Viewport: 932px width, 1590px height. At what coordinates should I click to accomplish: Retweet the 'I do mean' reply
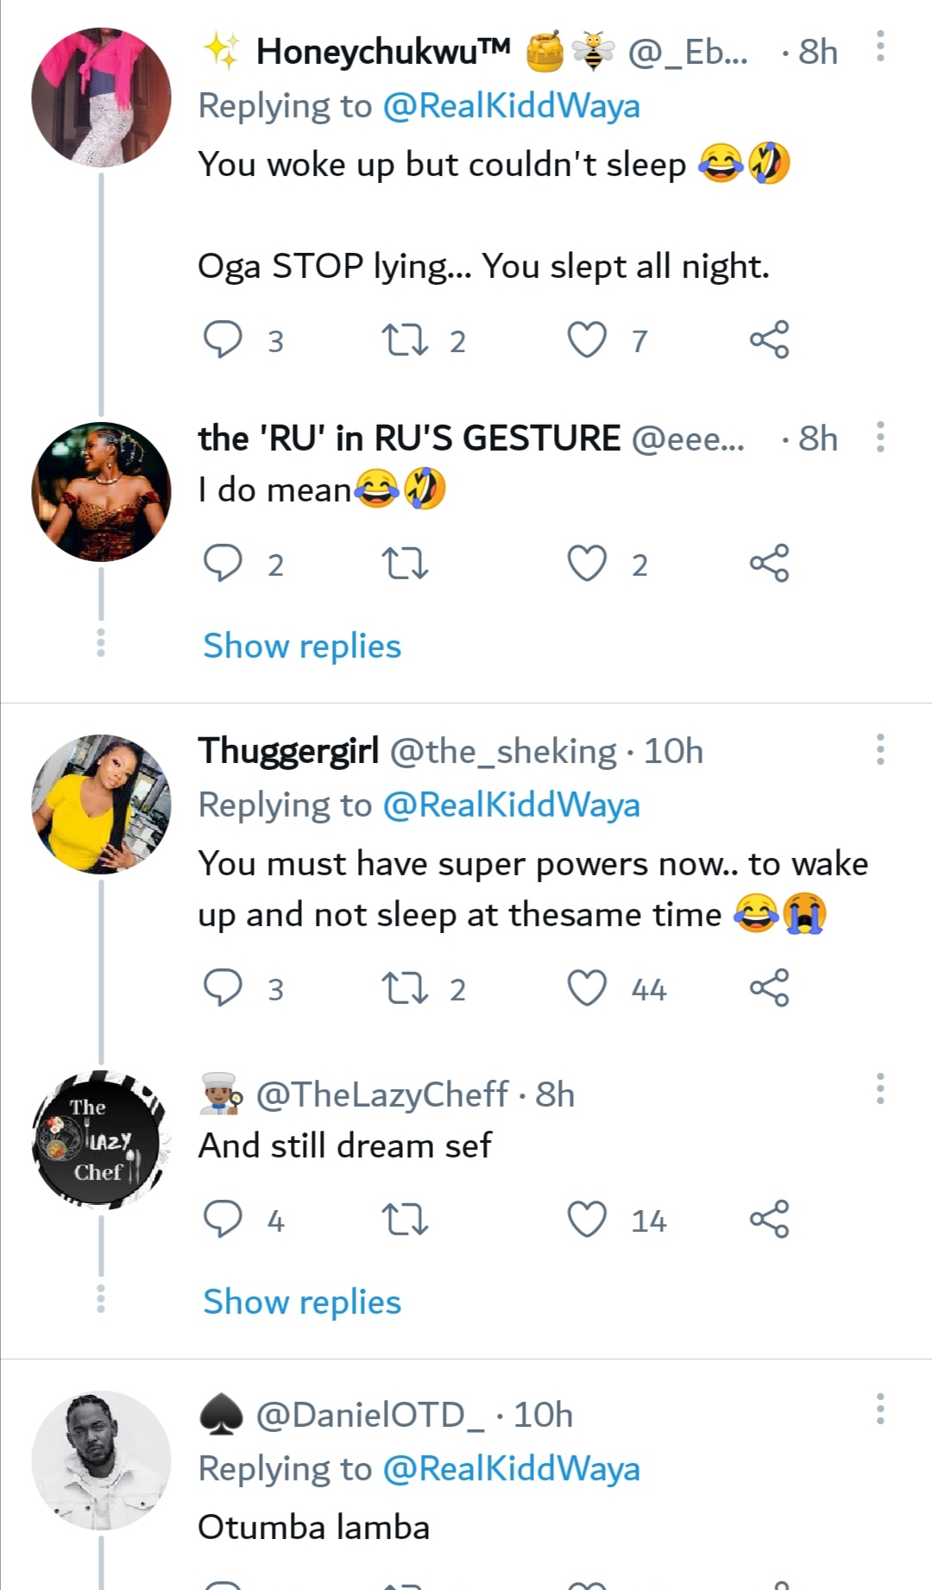(405, 564)
